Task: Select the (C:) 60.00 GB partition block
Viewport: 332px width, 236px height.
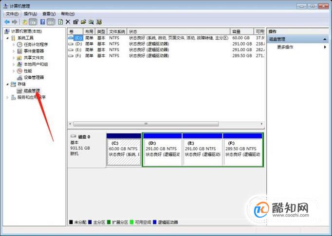Action: tap(124, 150)
